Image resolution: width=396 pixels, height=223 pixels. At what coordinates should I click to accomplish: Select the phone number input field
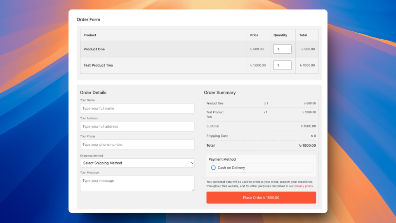(137, 145)
